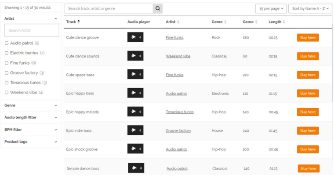Image resolution: width=334 pixels, height=180 pixels.
Task: Buy the Epic happy melody track
Action: pyautogui.click(x=308, y=112)
